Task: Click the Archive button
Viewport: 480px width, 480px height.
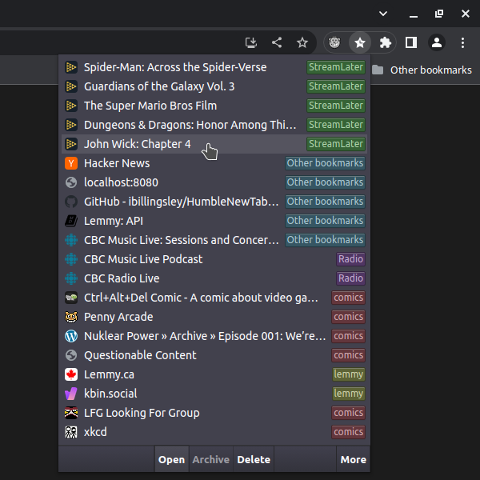Action: (x=211, y=459)
